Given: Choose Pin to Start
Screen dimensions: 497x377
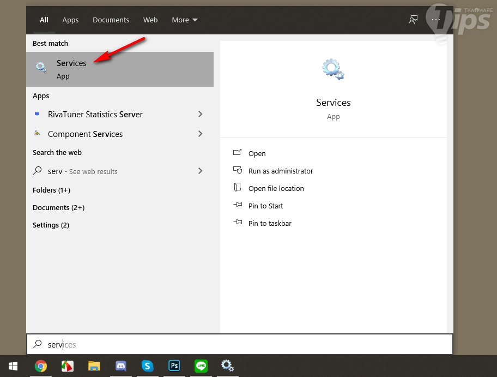Looking at the screenshot, I should pyautogui.click(x=265, y=206).
